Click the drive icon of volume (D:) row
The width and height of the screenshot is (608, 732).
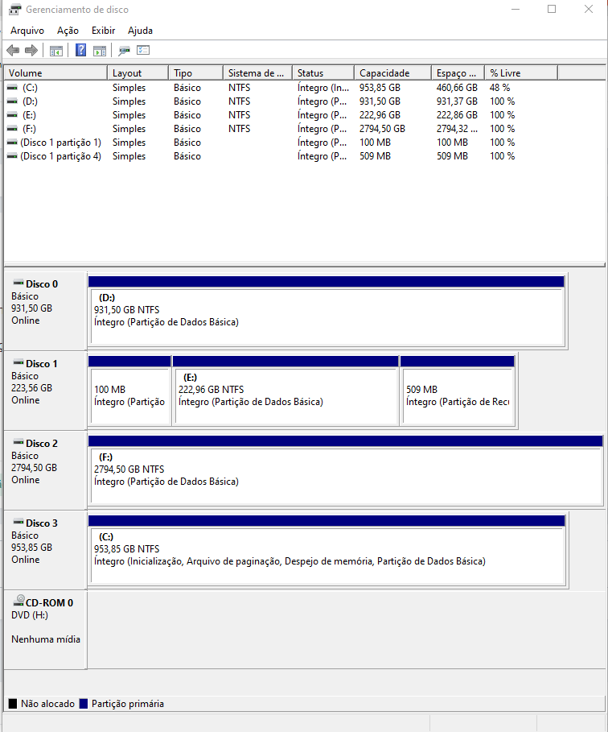[12, 101]
